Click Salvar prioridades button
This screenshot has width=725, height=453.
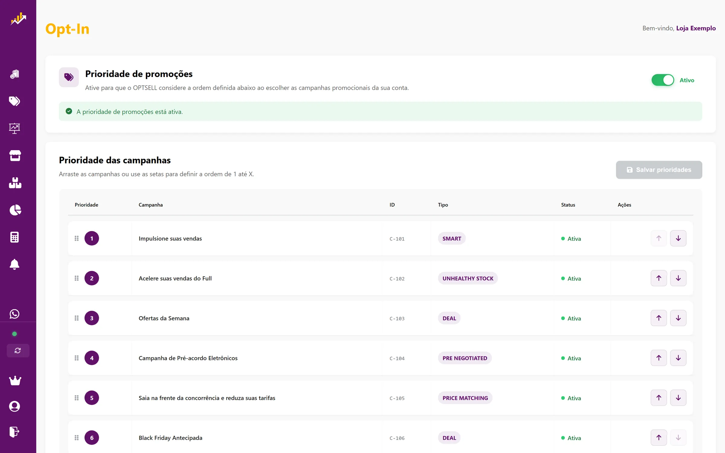659,170
